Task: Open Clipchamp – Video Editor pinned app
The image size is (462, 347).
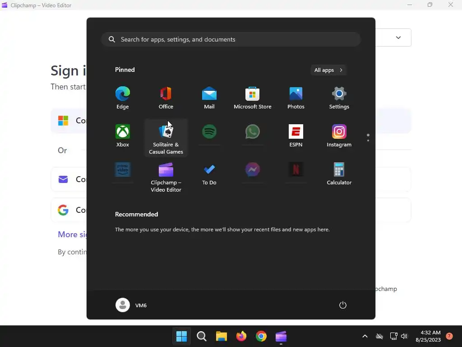Action: point(166,177)
